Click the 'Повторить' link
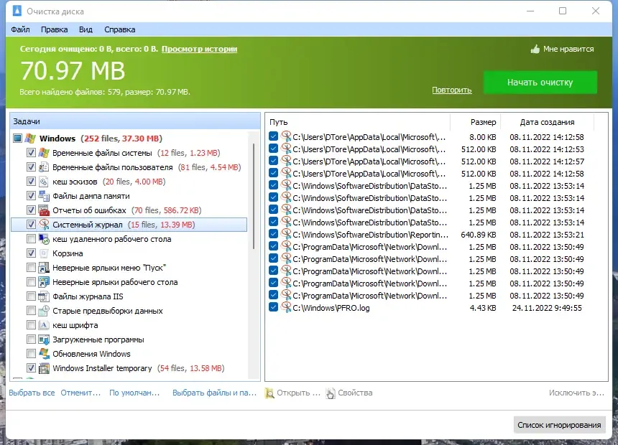Viewport: 618px width, 445px height. (x=452, y=90)
